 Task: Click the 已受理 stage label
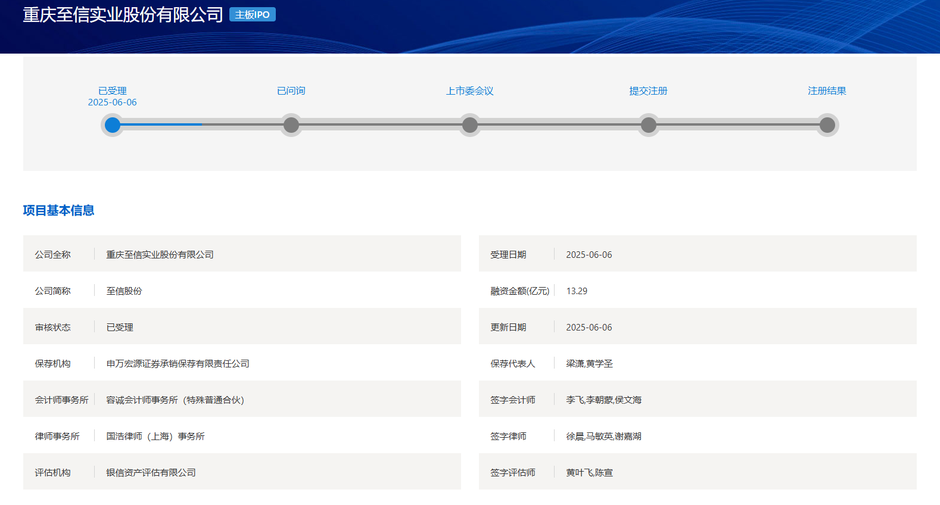(x=113, y=91)
